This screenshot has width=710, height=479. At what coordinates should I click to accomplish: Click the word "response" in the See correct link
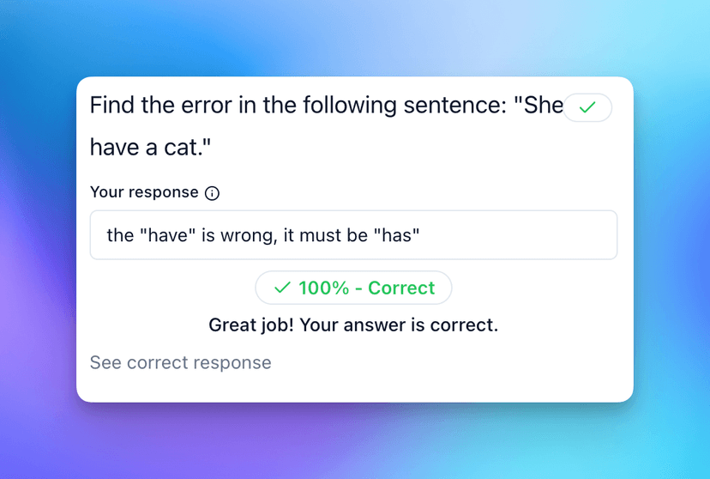pyautogui.click(x=233, y=363)
